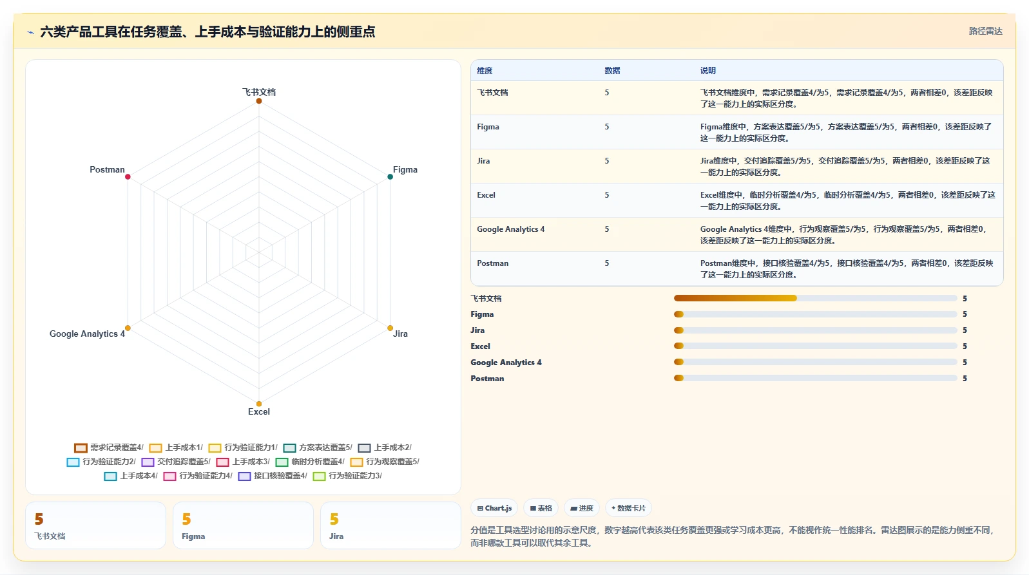Toggle the 行为验证能力2/ legend series

coord(101,462)
